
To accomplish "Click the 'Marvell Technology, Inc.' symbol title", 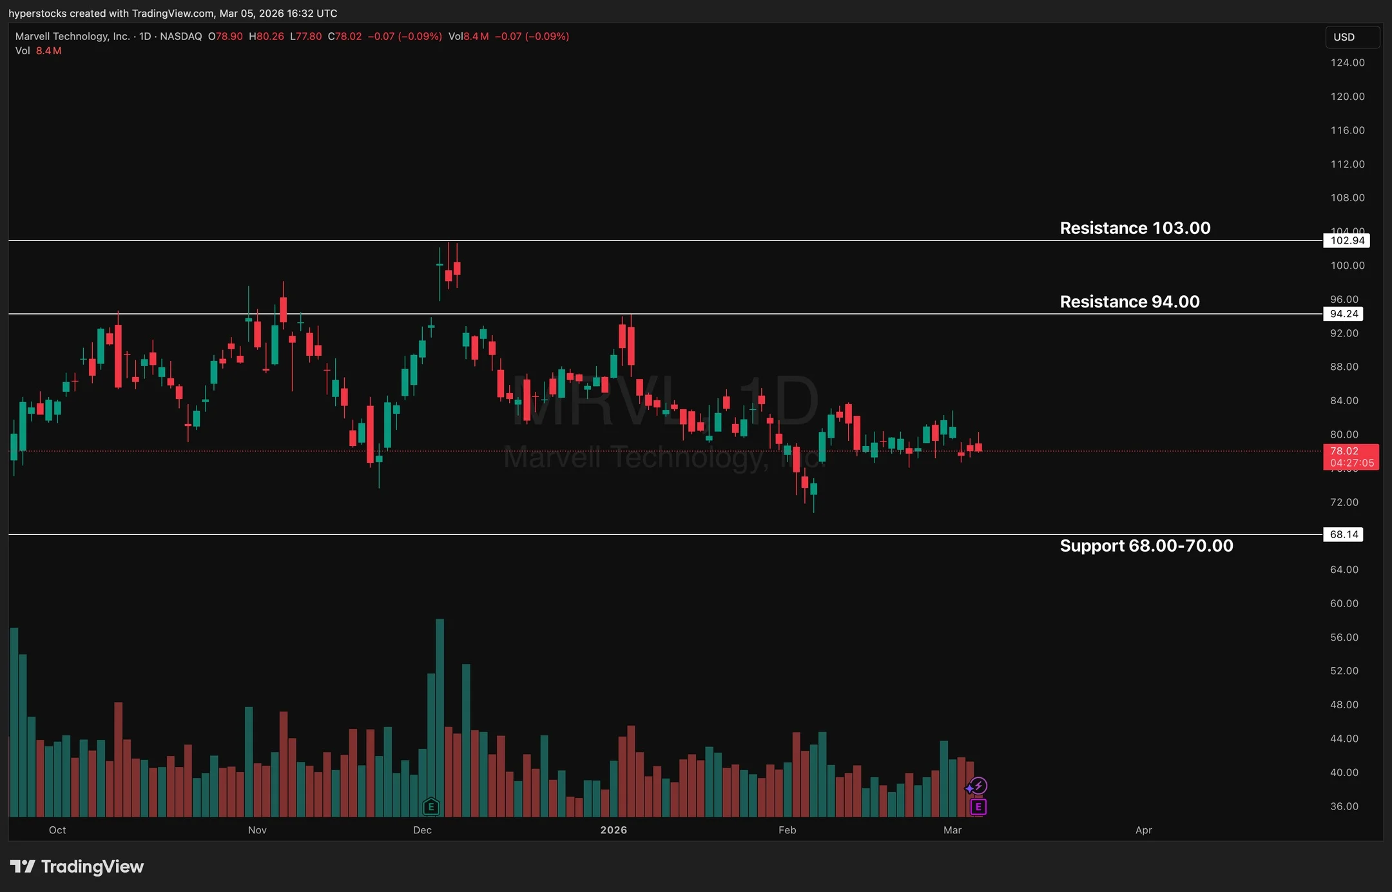I will point(72,36).
